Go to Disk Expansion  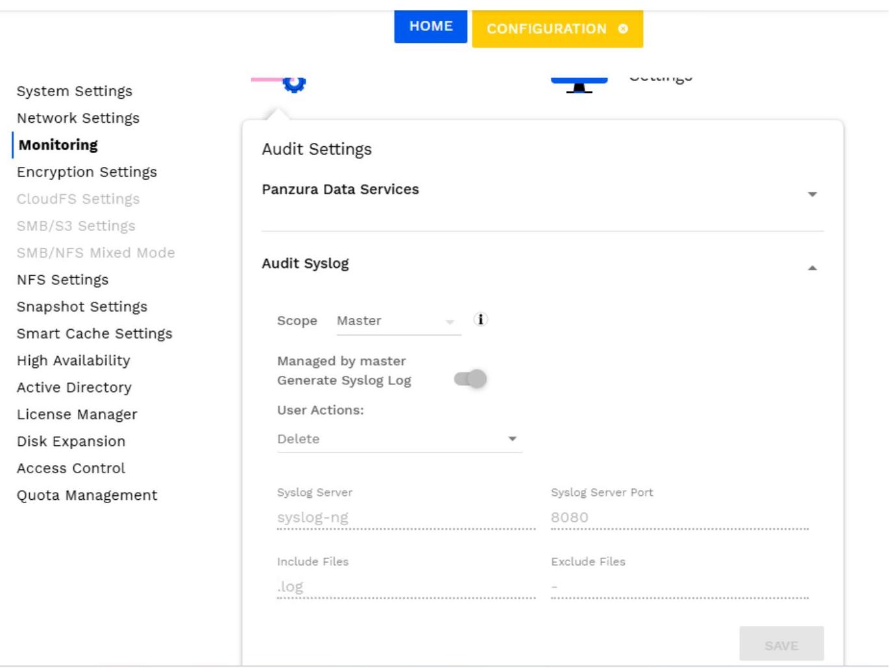71,441
